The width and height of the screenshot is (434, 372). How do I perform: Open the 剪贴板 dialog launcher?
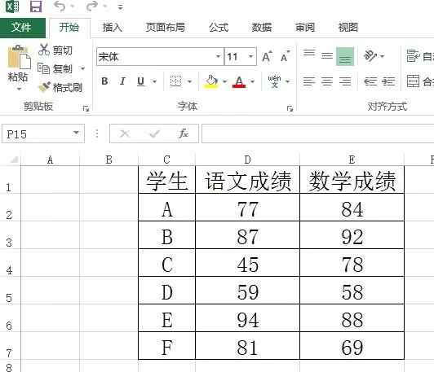tap(86, 109)
